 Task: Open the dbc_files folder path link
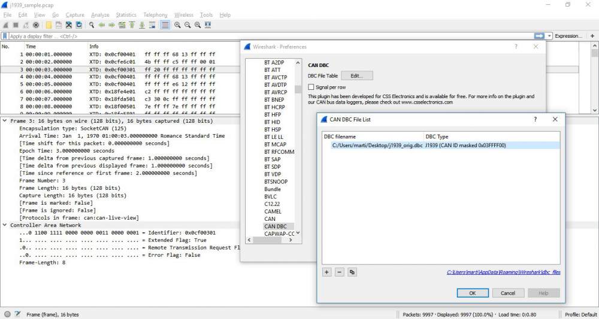coord(504,272)
